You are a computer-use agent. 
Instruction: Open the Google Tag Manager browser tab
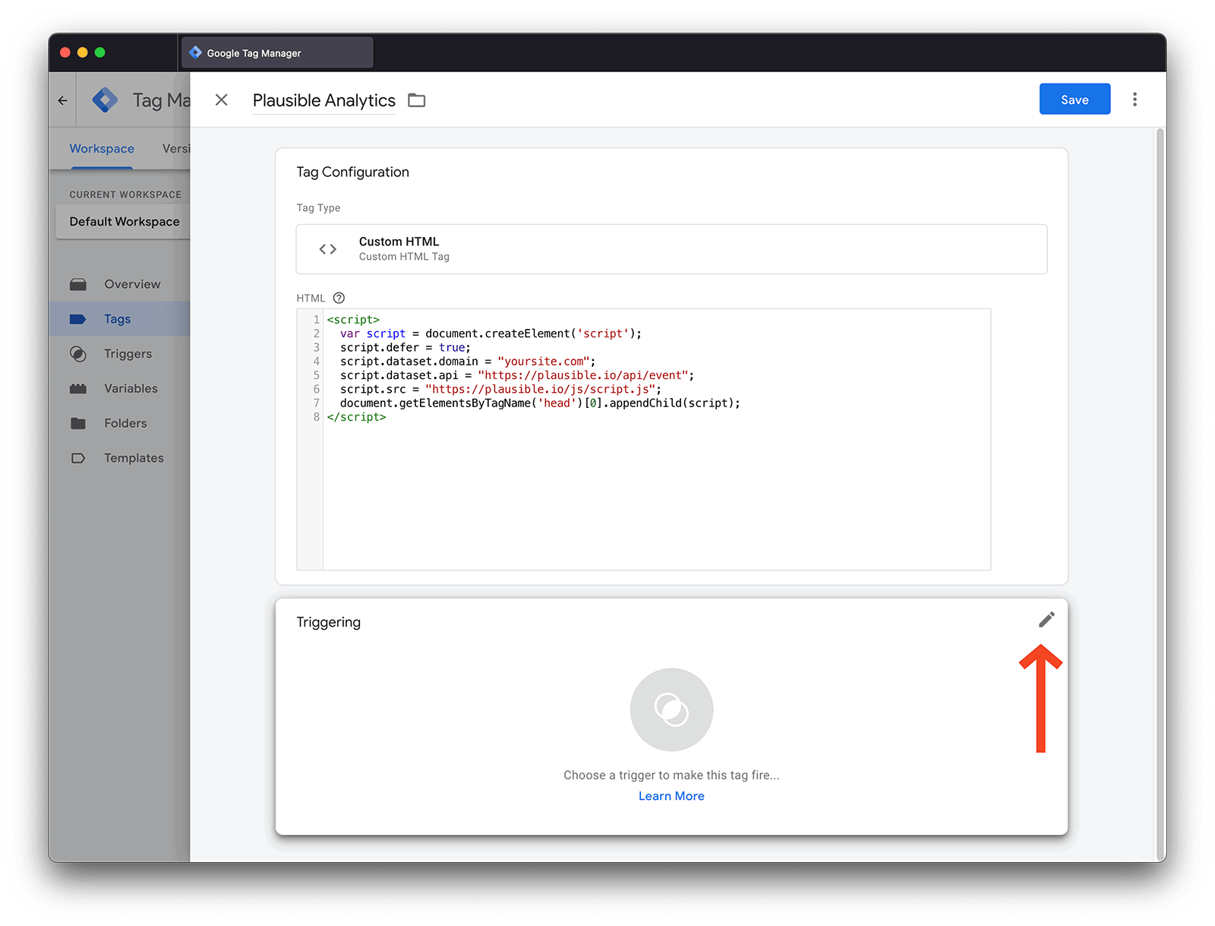coord(277,53)
